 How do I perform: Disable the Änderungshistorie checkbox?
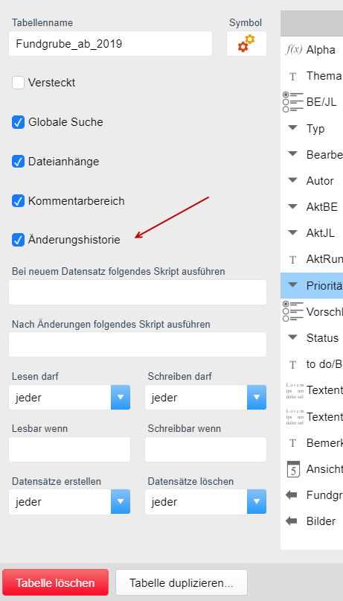pyautogui.click(x=18, y=240)
